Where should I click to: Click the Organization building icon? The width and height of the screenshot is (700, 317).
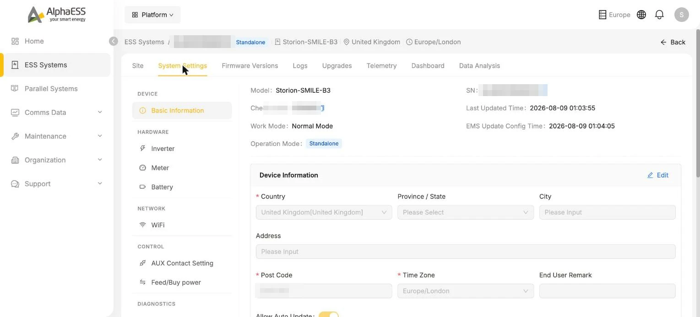(15, 160)
